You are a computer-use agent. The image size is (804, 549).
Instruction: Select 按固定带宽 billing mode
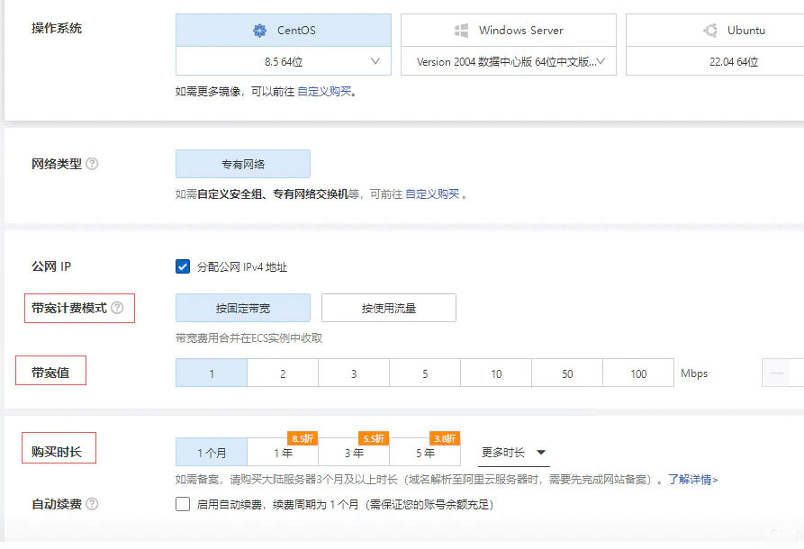243,308
